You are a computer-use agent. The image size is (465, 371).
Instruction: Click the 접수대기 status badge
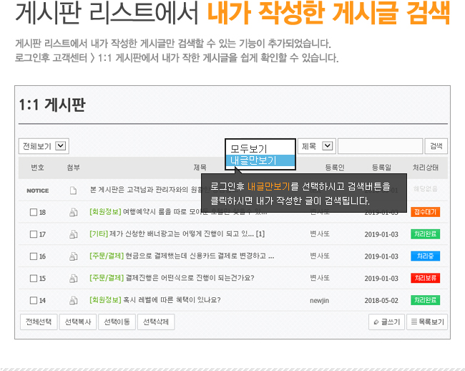click(425, 212)
